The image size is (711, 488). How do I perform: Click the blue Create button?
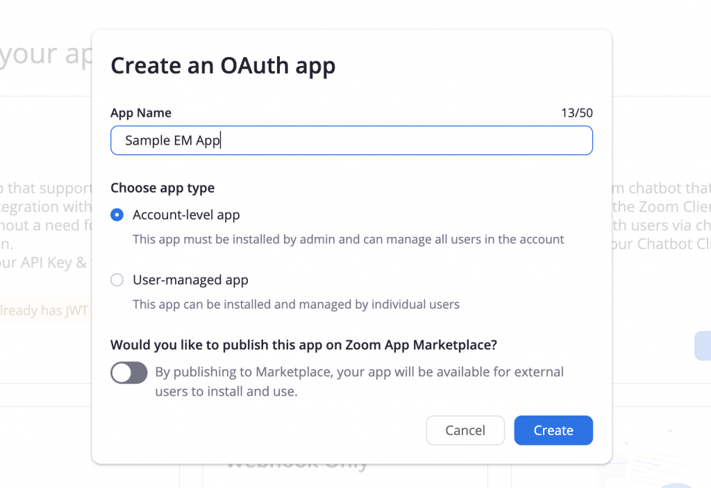tap(553, 430)
